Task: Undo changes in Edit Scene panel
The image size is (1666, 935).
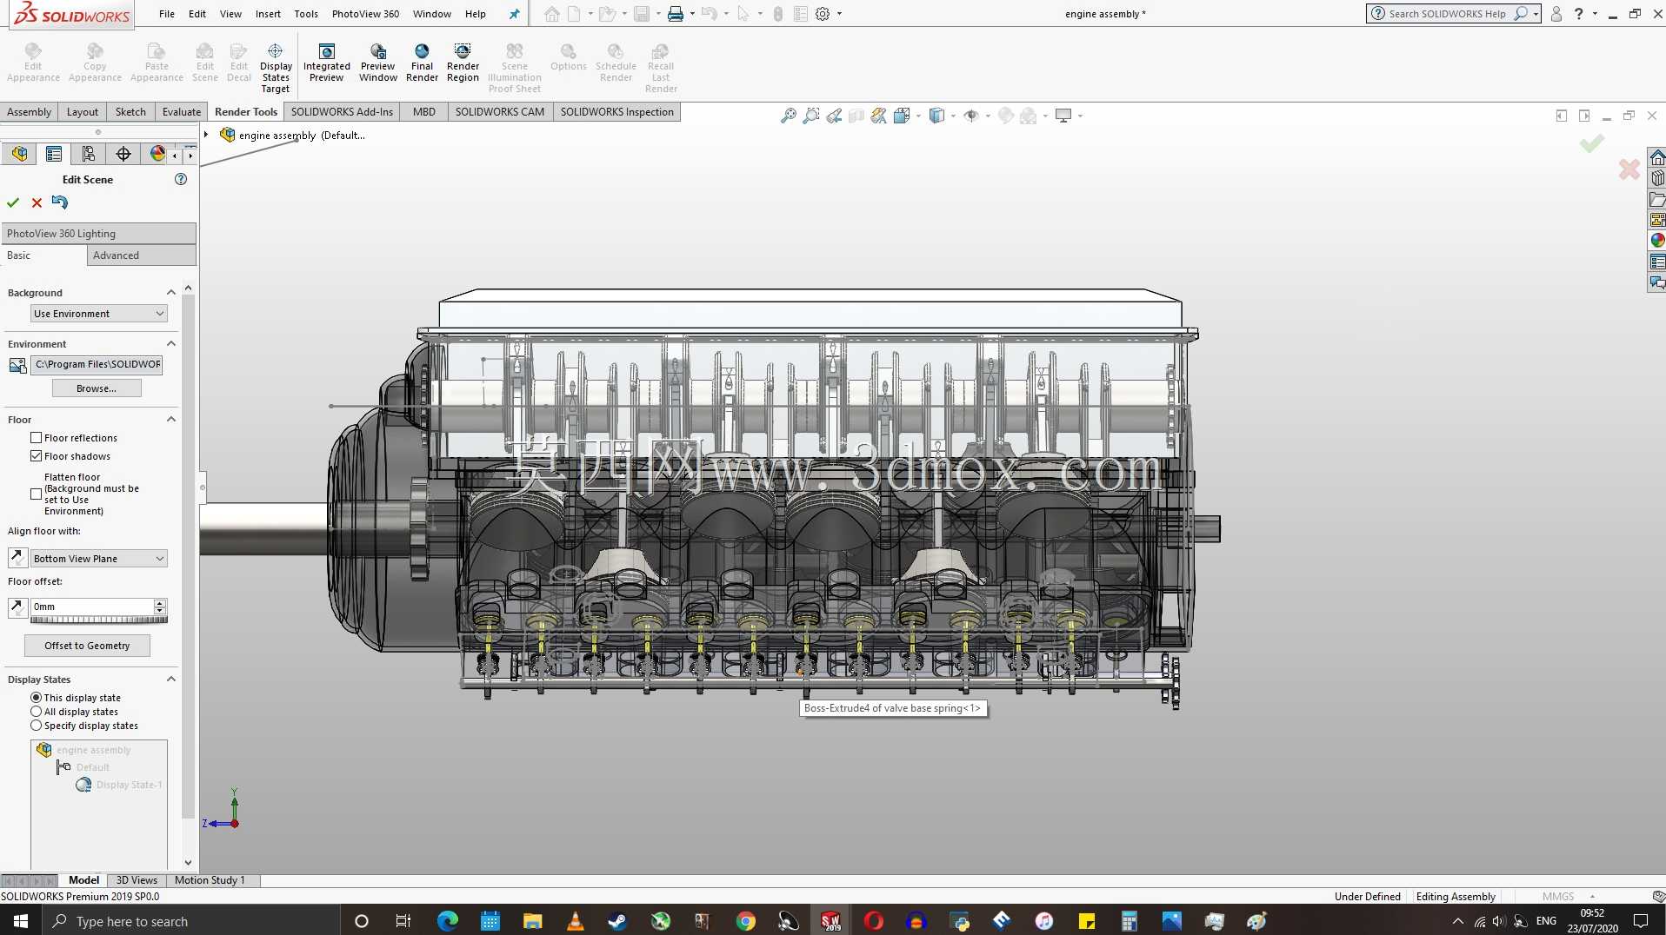Action: [59, 202]
